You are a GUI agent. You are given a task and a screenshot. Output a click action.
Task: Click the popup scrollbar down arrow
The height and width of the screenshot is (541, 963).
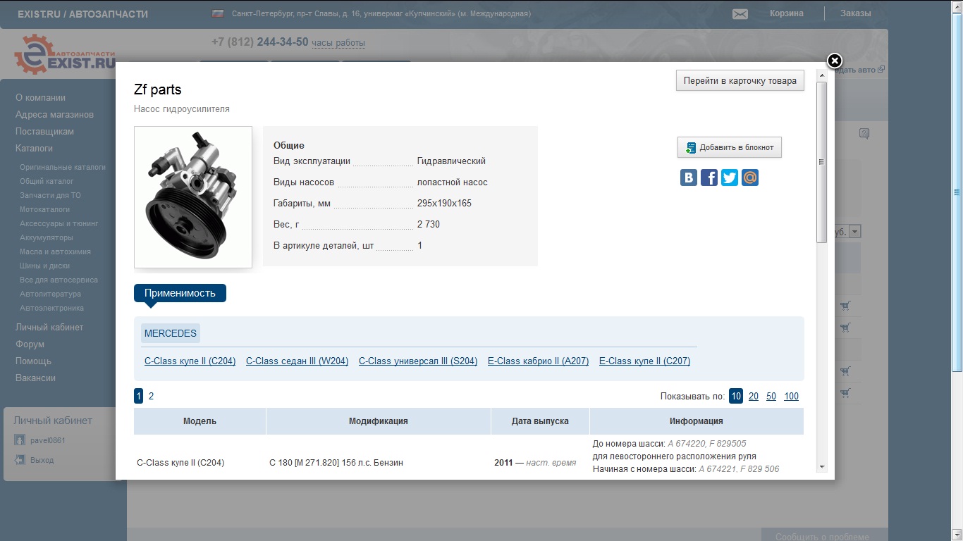tap(821, 467)
